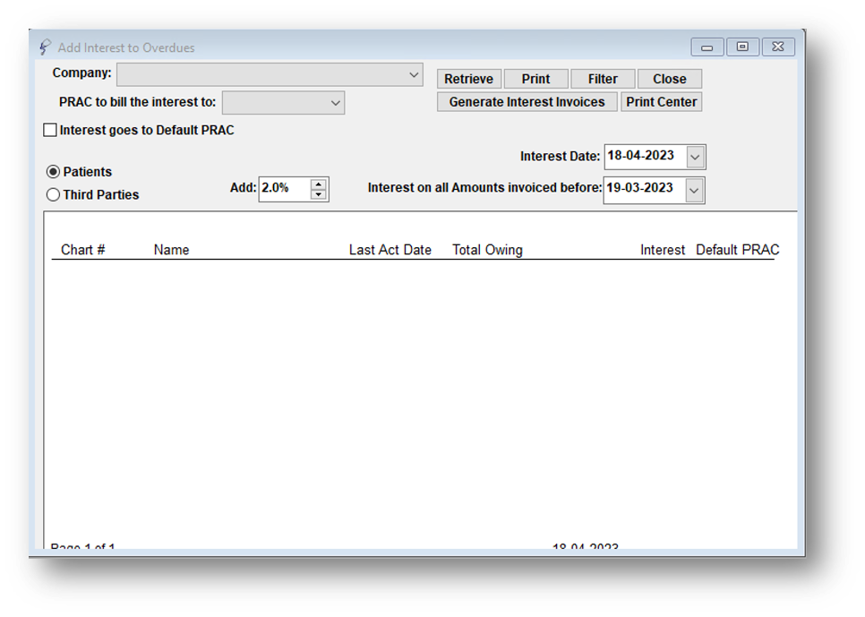The width and height of the screenshot is (865, 617).
Task: Open the Interest Date calendar dropdown
Action: click(x=695, y=158)
